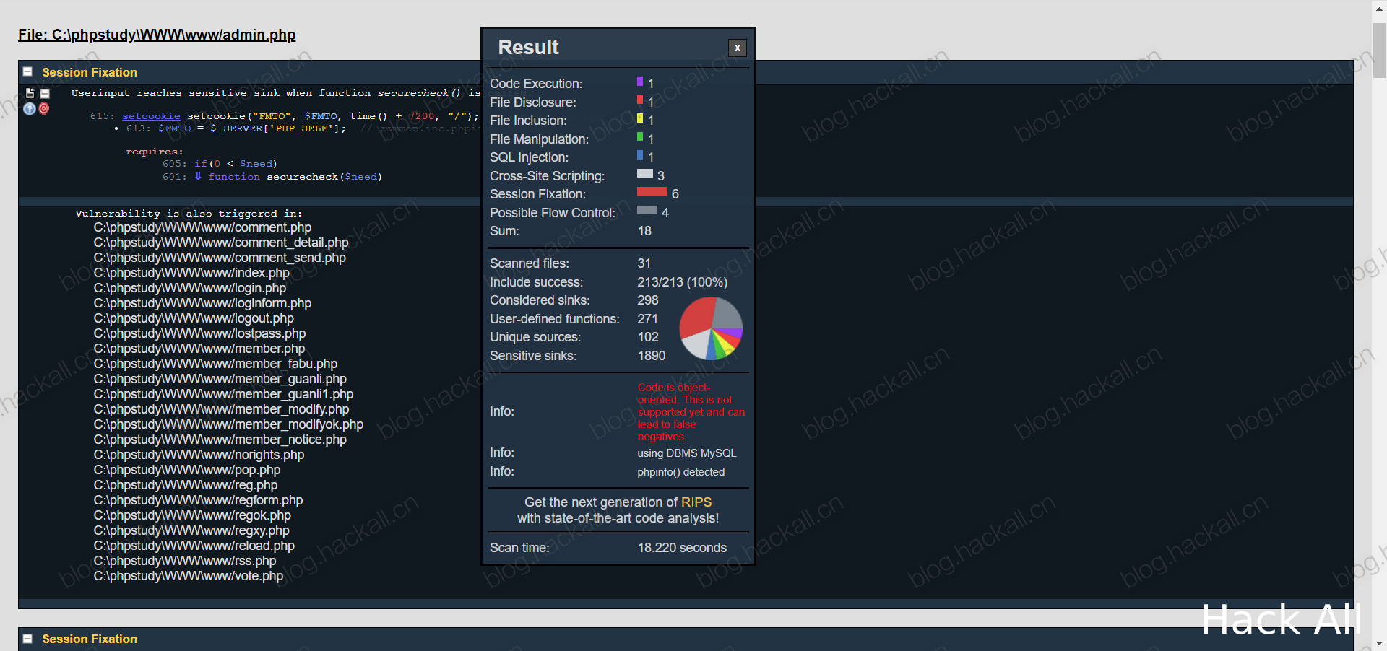Click the blue SQL Injection swatch
Screen dimensions: 1387x651
(x=640, y=155)
